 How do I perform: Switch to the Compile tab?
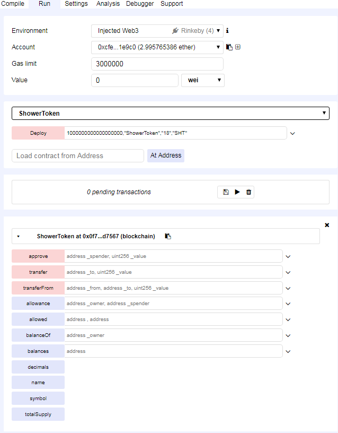pyautogui.click(x=13, y=4)
